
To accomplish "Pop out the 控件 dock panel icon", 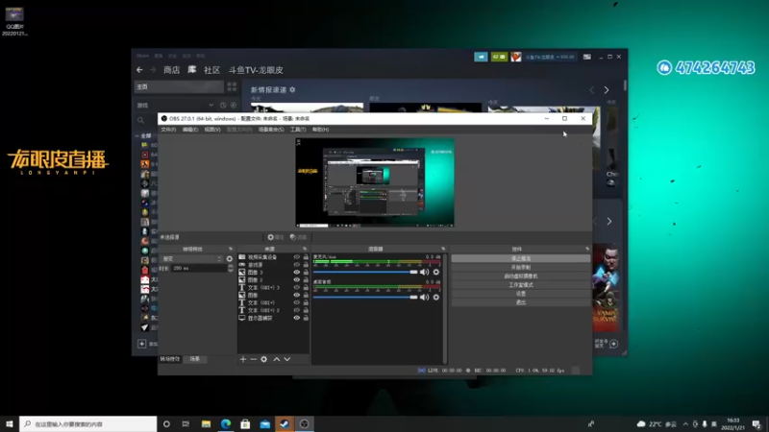I will click(x=587, y=249).
